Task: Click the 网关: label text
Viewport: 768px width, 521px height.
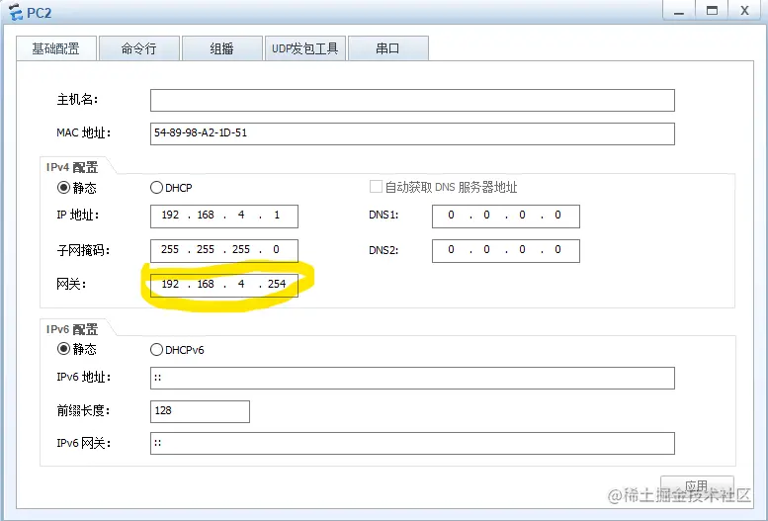Action: (x=71, y=284)
